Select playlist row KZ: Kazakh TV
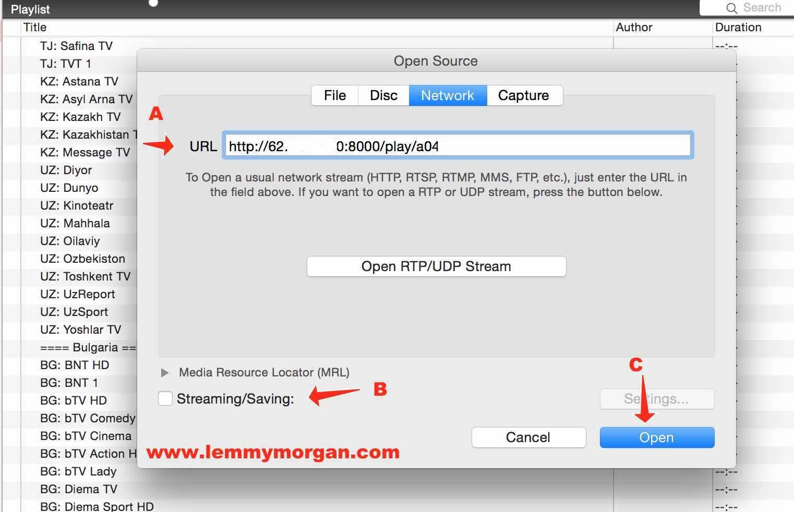 coord(80,117)
